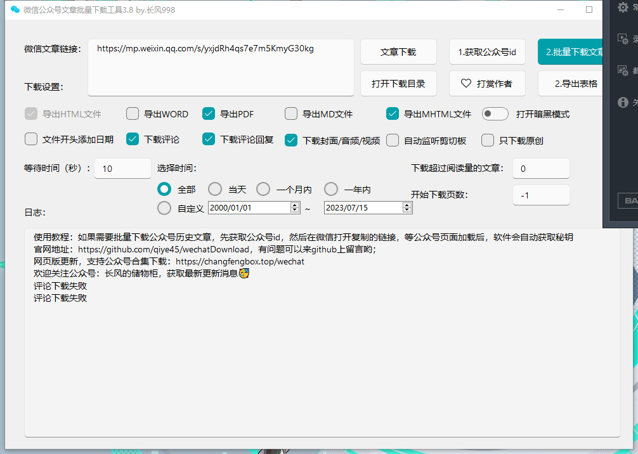Uncheck the 下载封面/音频/视频 checkbox
638x454 pixels.
coord(291,140)
